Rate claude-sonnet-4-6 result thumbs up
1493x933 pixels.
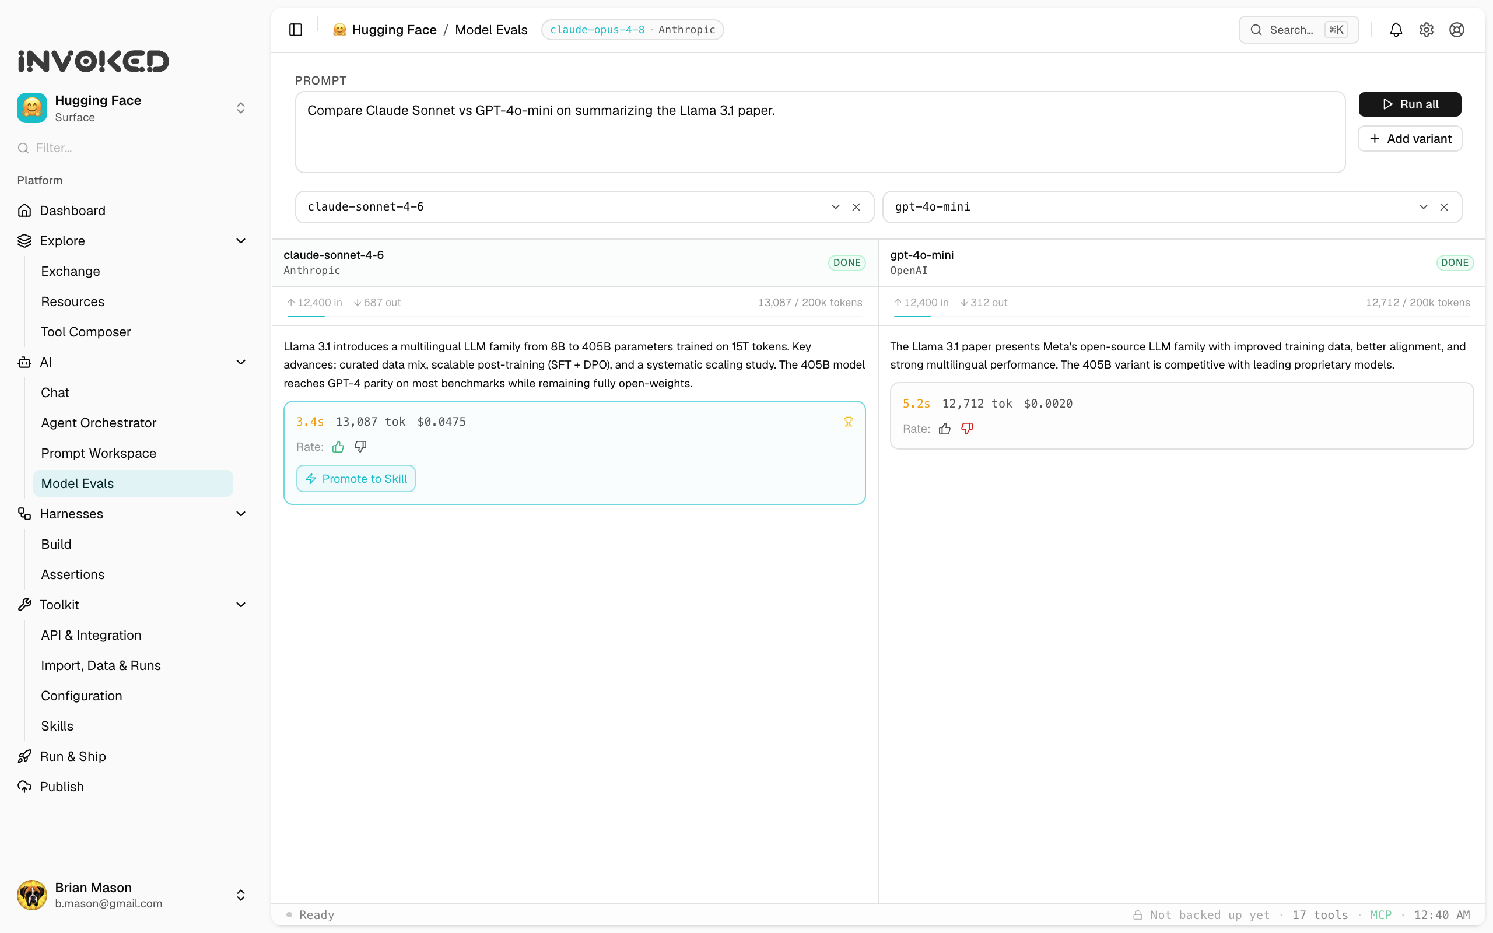tap(338, 447)
